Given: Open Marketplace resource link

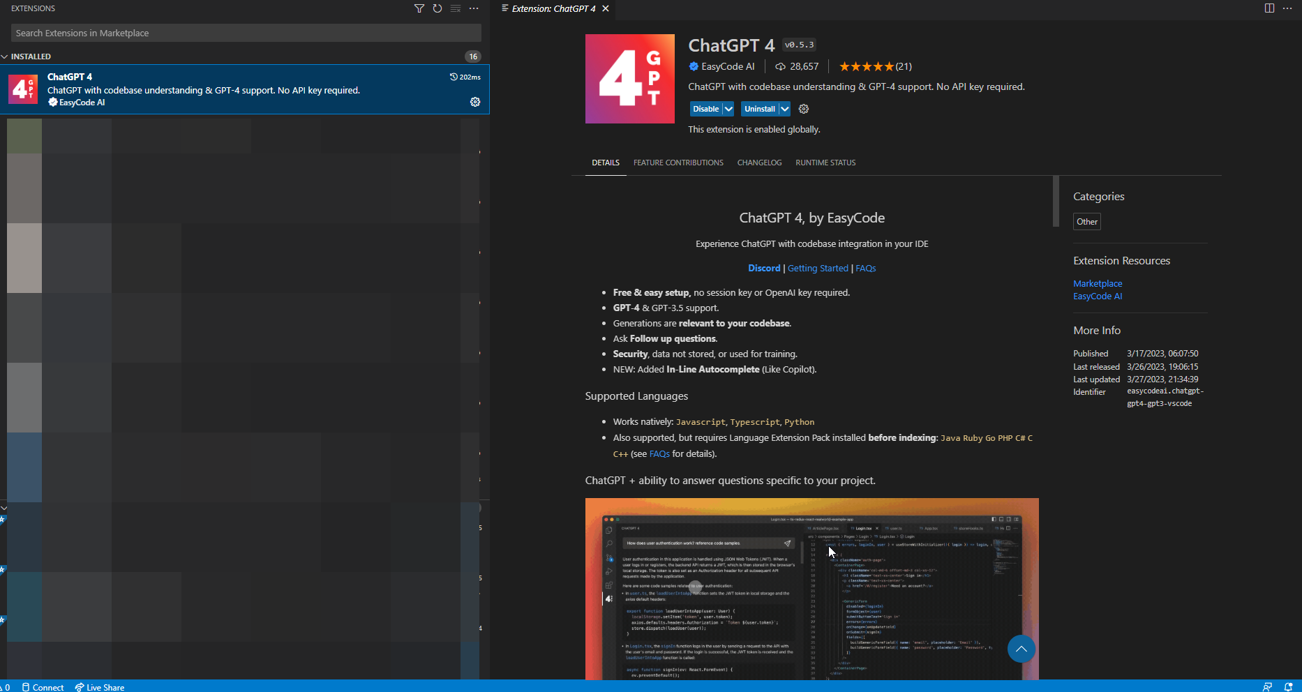Looking at the screenshot, I should [1098, 283].
